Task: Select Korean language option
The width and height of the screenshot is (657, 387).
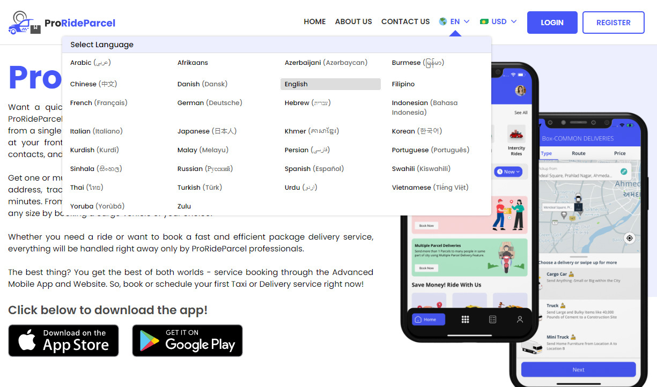Action: point(417,131)
